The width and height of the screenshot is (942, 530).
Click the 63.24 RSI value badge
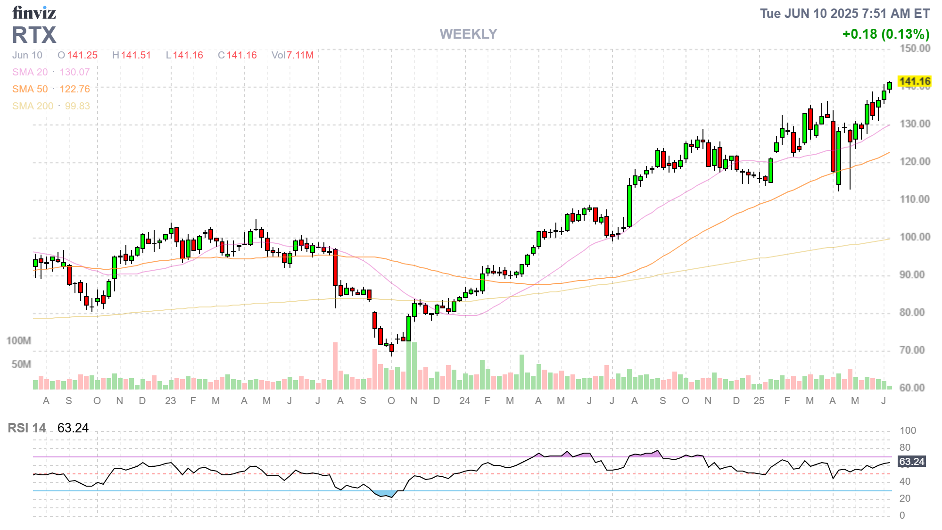coord(911,461)
